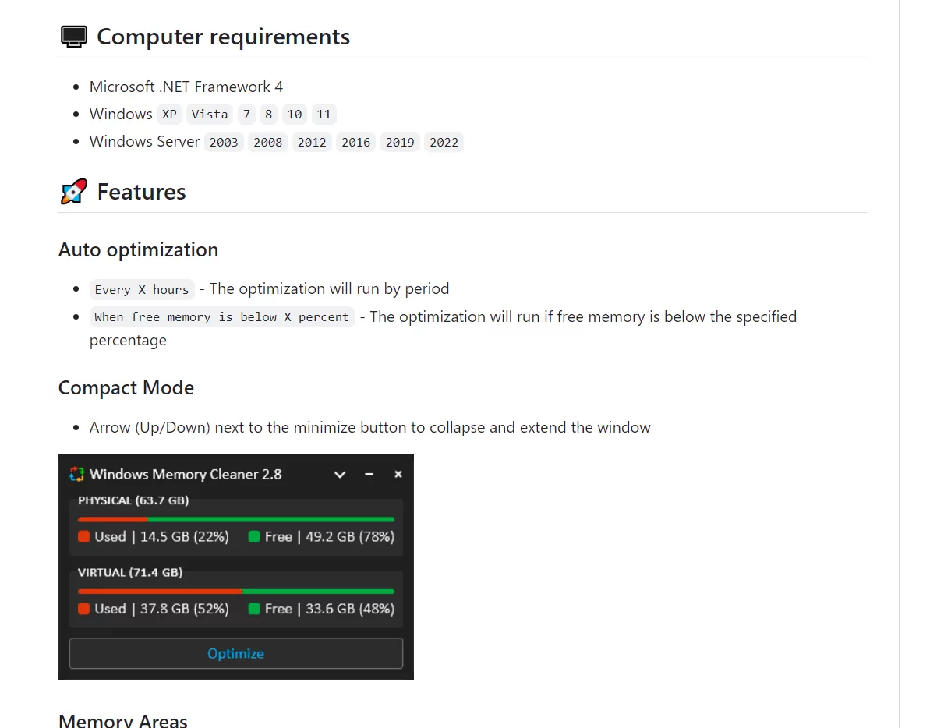Click the Compact Mode section heading

pos(126,387)
